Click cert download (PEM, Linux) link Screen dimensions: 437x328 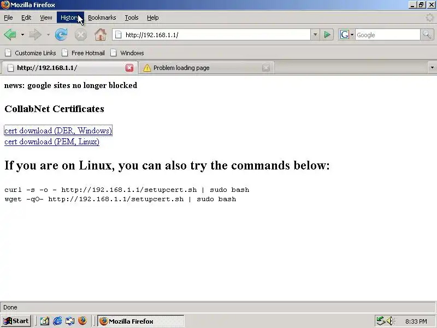[52, 142]
